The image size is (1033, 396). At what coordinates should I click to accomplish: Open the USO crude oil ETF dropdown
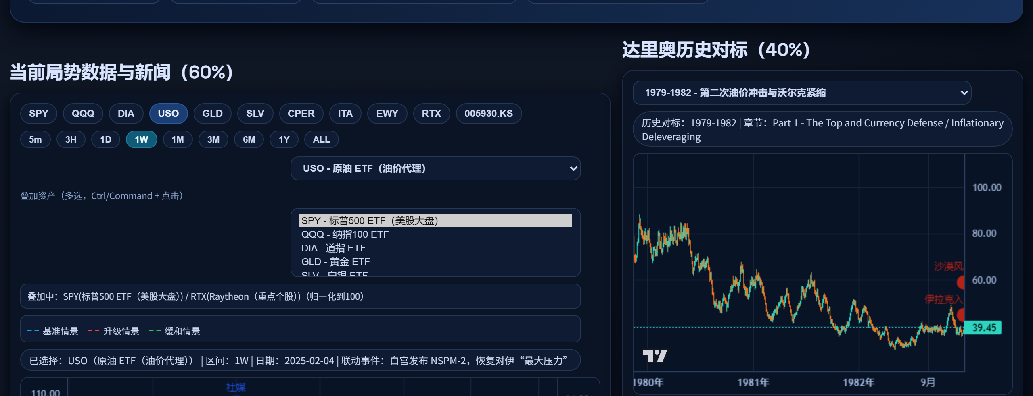(435, 168)
